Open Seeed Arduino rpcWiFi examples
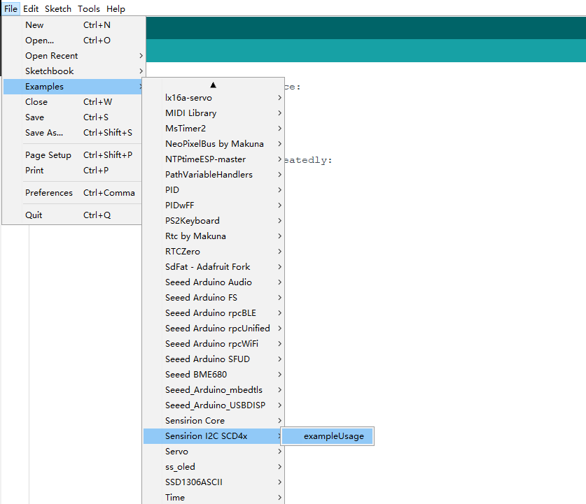Screen dimensions: 586x504 click(214, 344)
